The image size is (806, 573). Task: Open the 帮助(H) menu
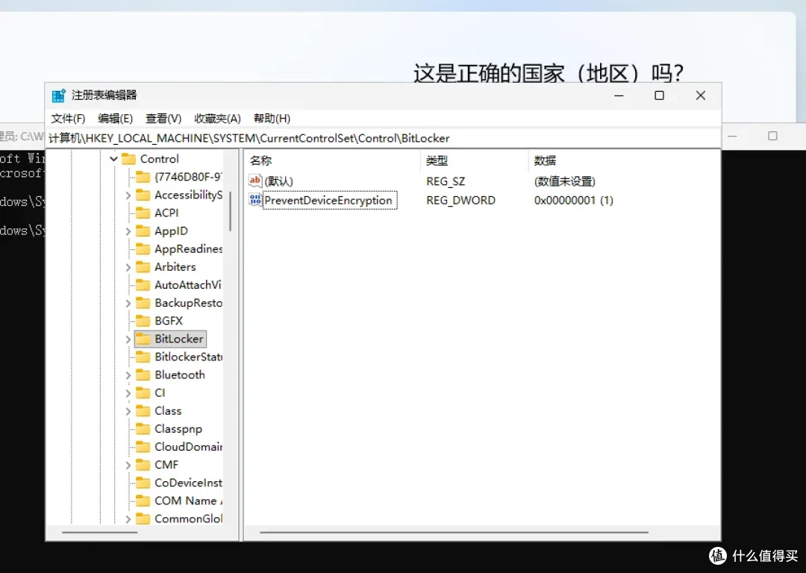[x=272, y=119]
